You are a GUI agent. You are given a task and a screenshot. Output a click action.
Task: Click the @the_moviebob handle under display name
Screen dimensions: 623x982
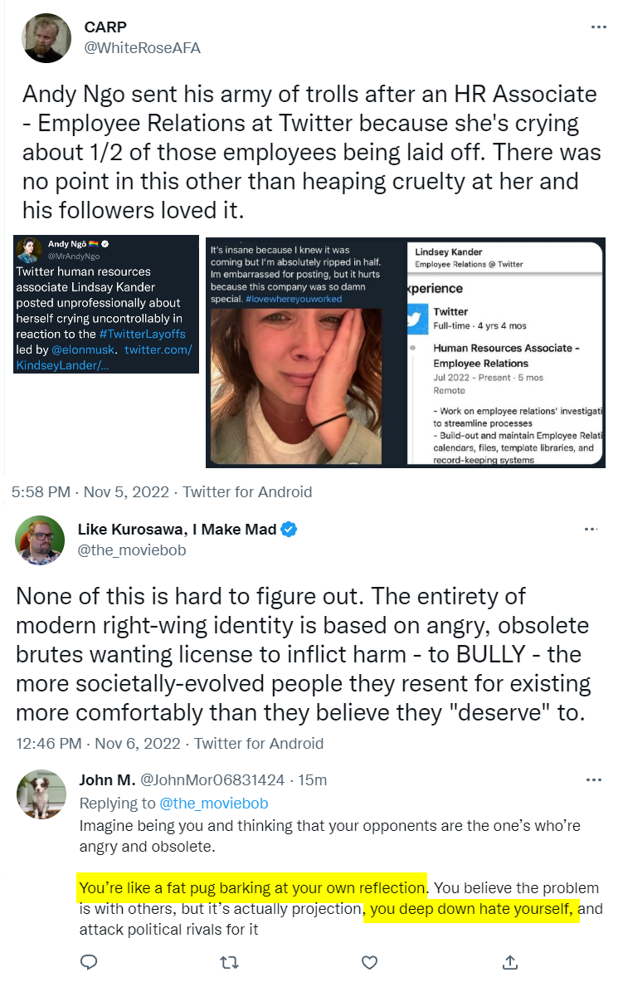click(x=132, y=550)
